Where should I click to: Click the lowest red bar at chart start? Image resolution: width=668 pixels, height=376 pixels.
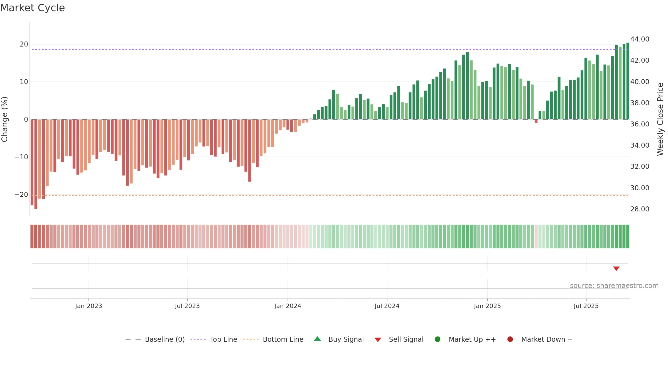[x=36, y=164]
